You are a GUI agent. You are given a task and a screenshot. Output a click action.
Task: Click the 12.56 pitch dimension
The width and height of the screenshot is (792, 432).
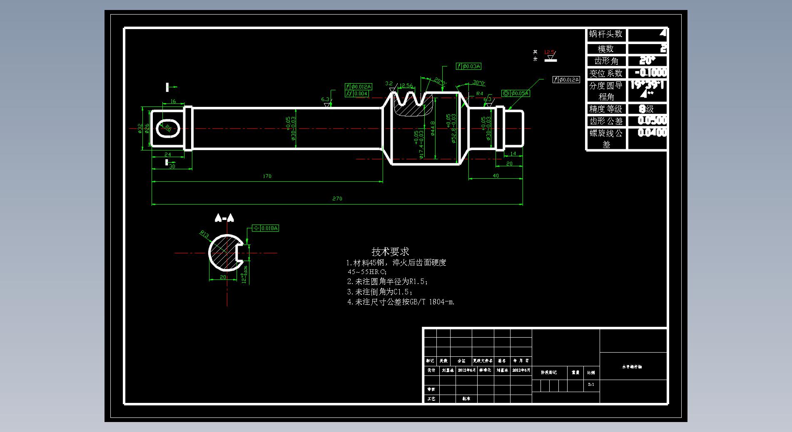click(406, 85)
